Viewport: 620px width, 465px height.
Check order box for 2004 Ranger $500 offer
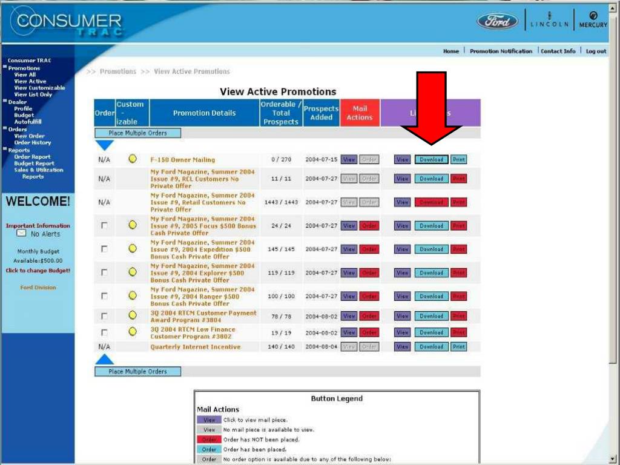click(104, 295)
